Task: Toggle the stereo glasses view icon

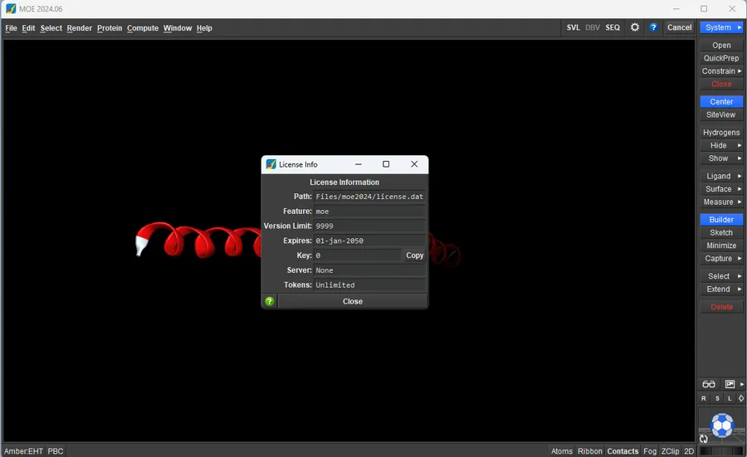Action: coord(709,384)
